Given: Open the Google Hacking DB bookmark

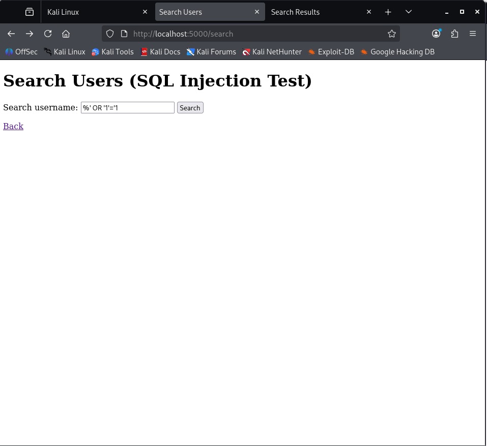Looking at the screenshot, I should coord(397,51).
